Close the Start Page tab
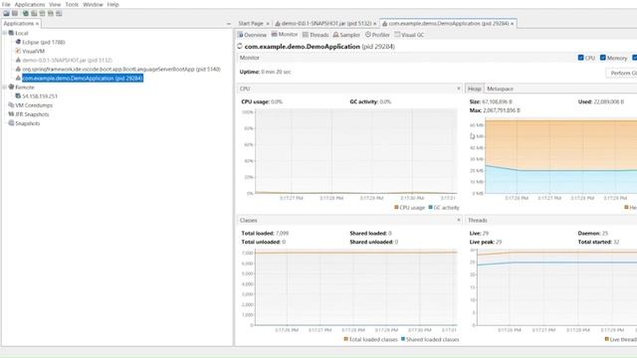This screenshot has width=637, height=358. pos(268,24)
